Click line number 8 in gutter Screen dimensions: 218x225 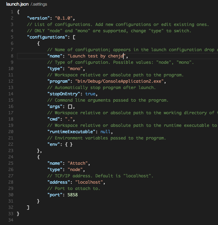(x=12, y=56)
